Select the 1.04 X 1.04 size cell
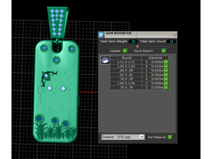Image resolution: width=212 pixels, height=159 pixels. click(126, 83)
